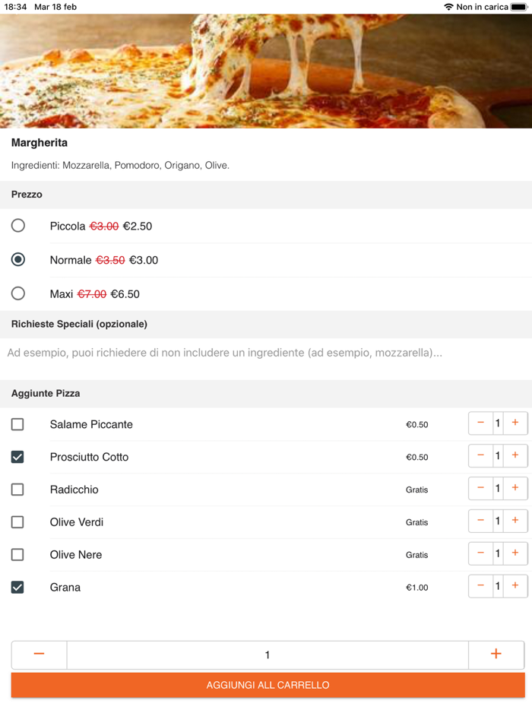Tap plus icon for Radicchio
The image size is (532, 710).
(x=515, y=489)
